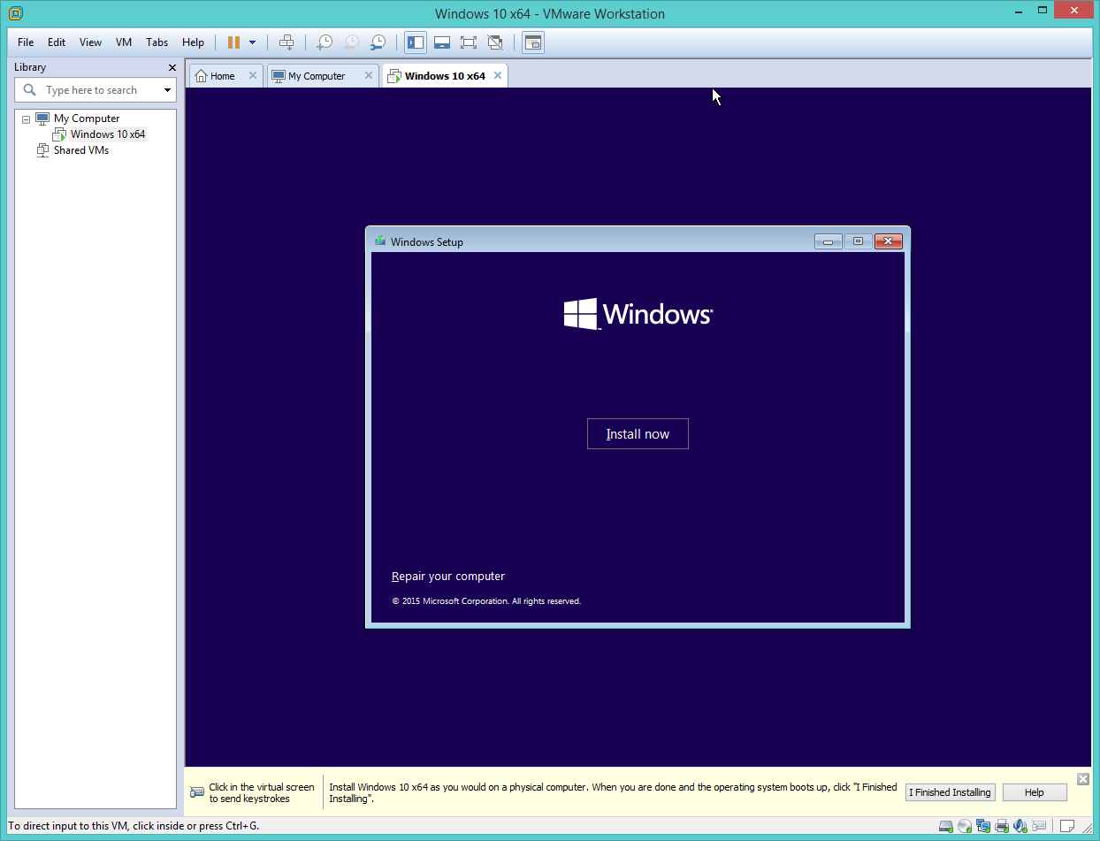This screenshot has height=841, width=1100.
Task: Click the library search magnifier icon
Action: [x=29, y=90]
